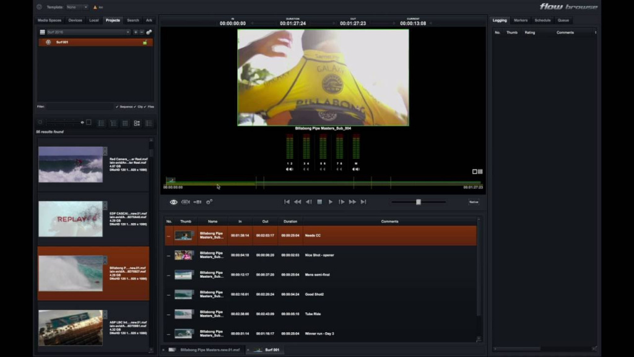Open the Media Spaces tab
Image resolution: width=634 pixels, height=357 pixels.
coord(50,20)
